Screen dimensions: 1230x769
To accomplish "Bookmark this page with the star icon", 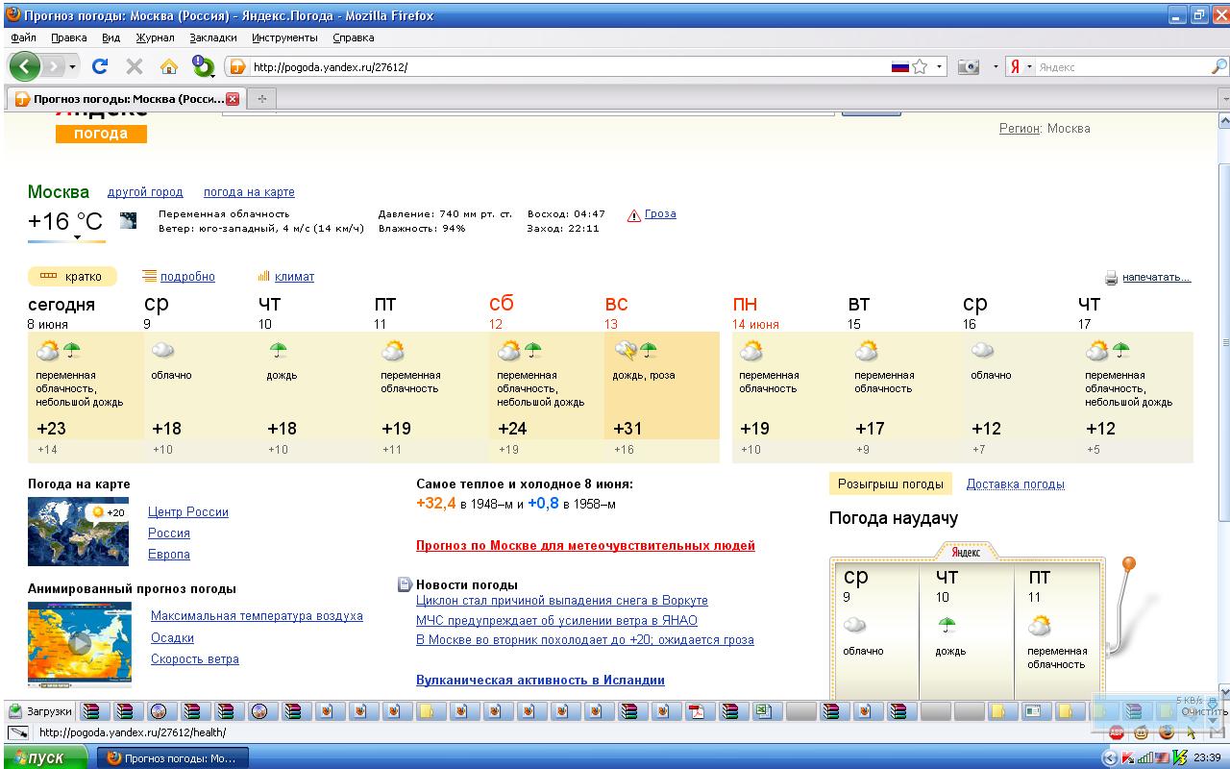I will click(x=921, y=67).
